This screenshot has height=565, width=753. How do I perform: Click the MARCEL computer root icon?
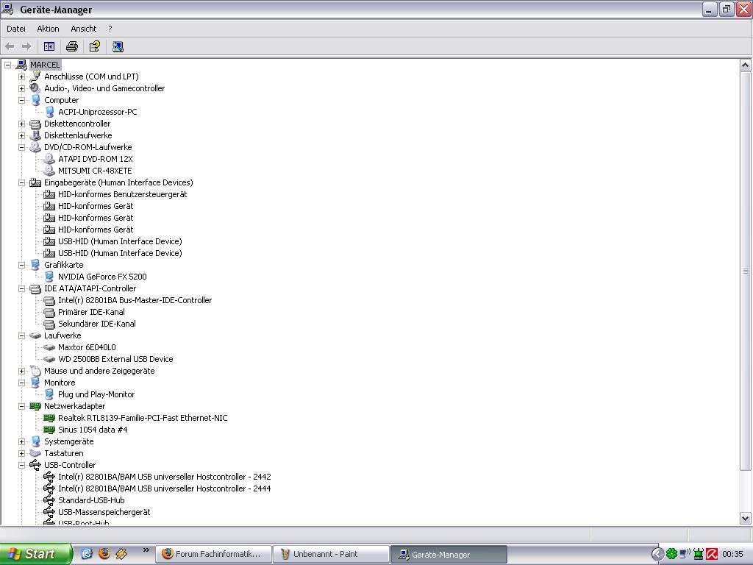point(21,65)
